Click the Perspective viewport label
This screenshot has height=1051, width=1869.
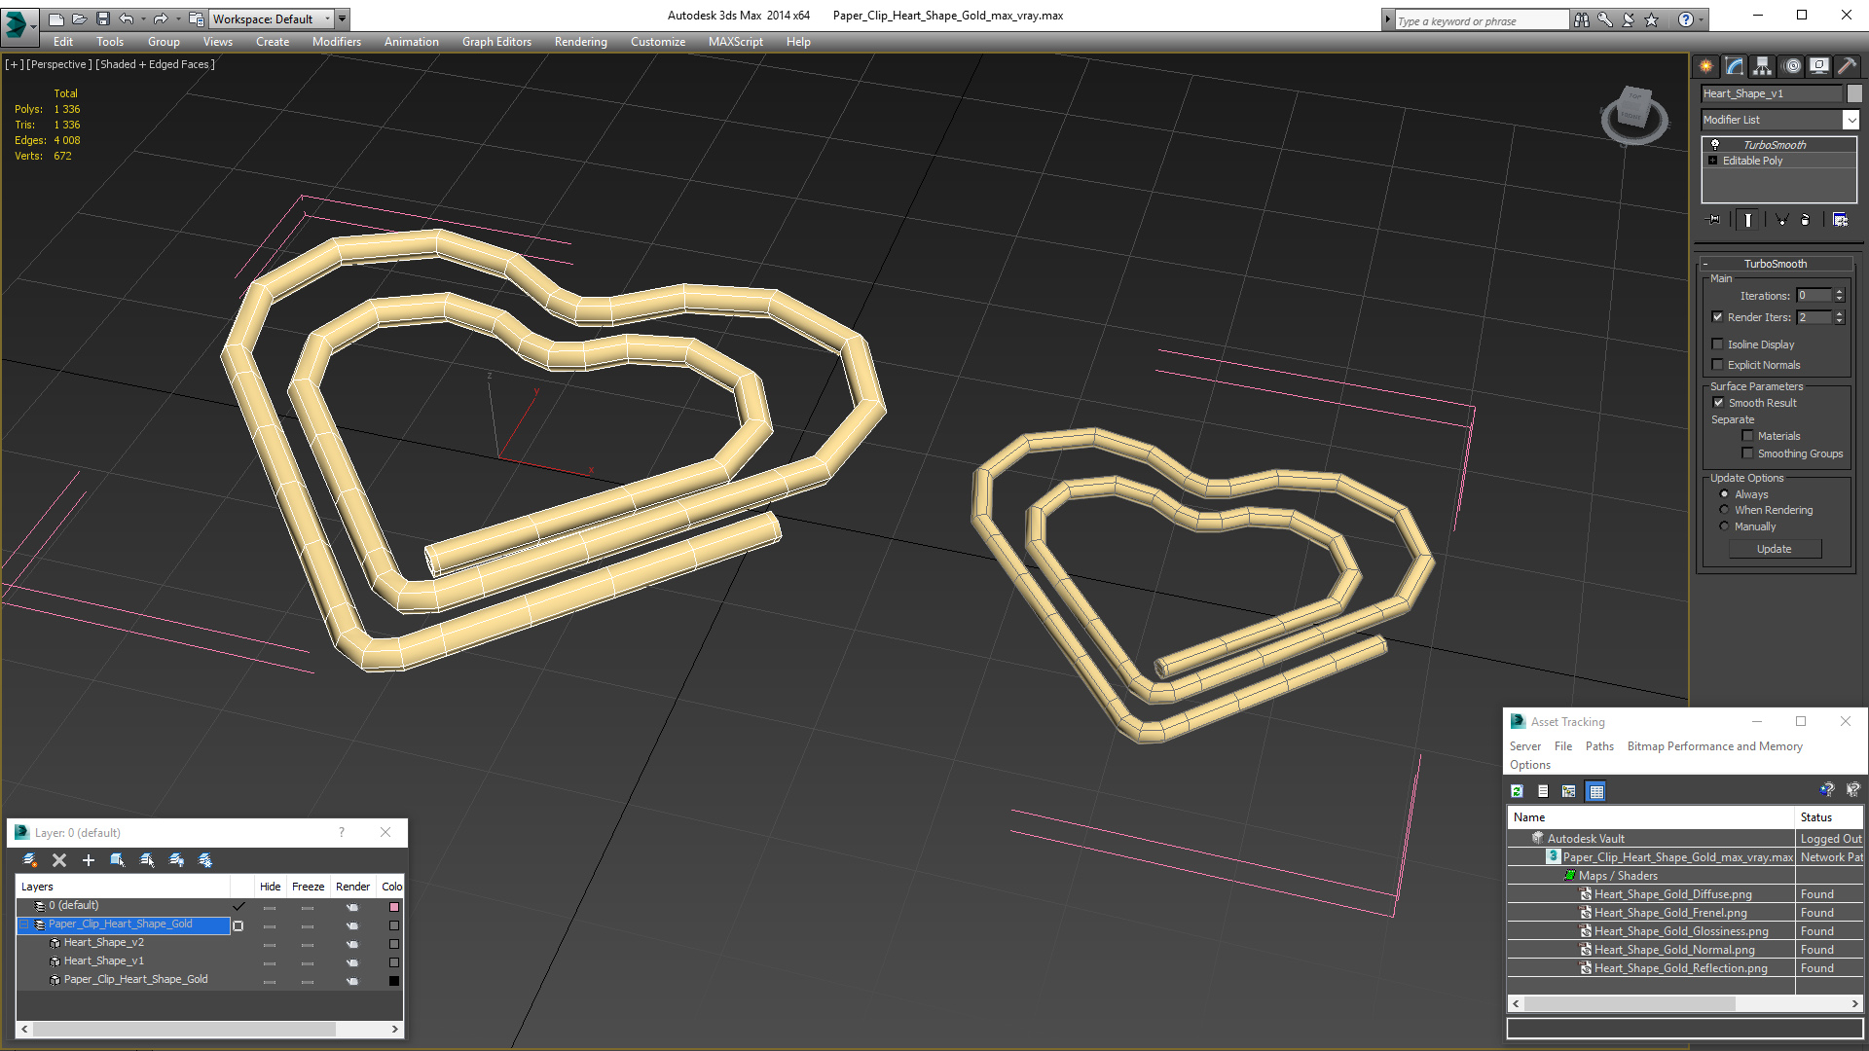pos(58,64)
